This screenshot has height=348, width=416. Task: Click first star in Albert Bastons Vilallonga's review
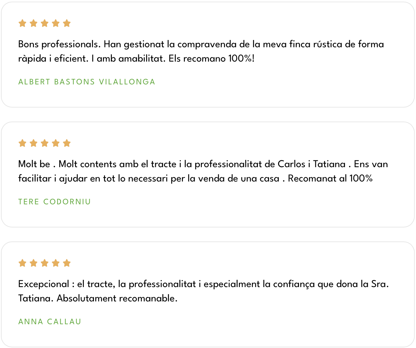[22, 23]
